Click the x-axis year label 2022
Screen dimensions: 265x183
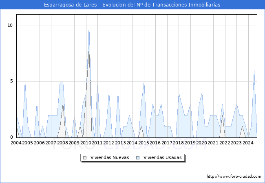tap(225, 143)
